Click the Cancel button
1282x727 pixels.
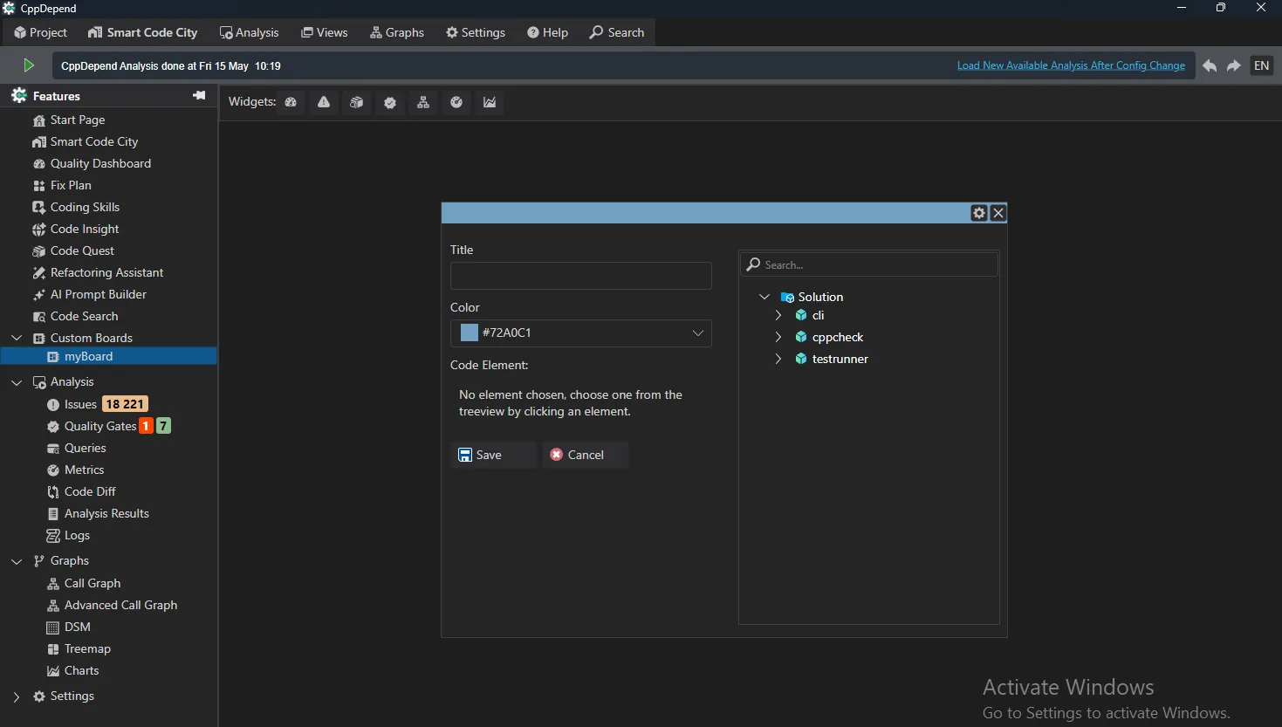click(586, 455)
